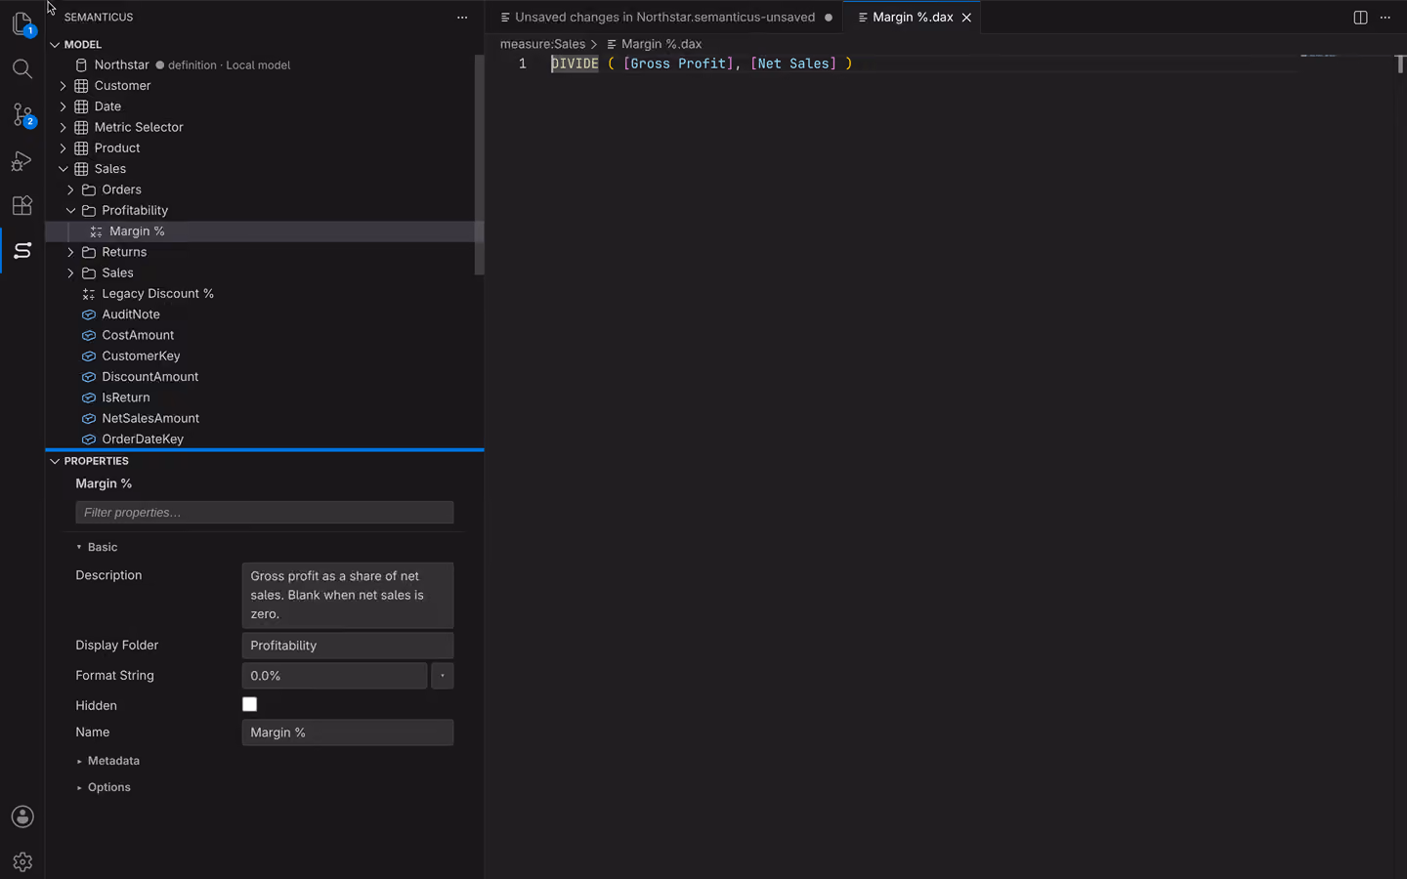Expand the Orders folder
This screenshot has width=1407, height=879.
70,189
